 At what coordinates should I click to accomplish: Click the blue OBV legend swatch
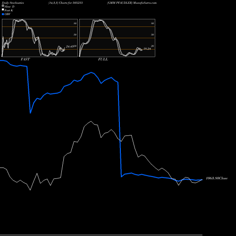(3, 14)
